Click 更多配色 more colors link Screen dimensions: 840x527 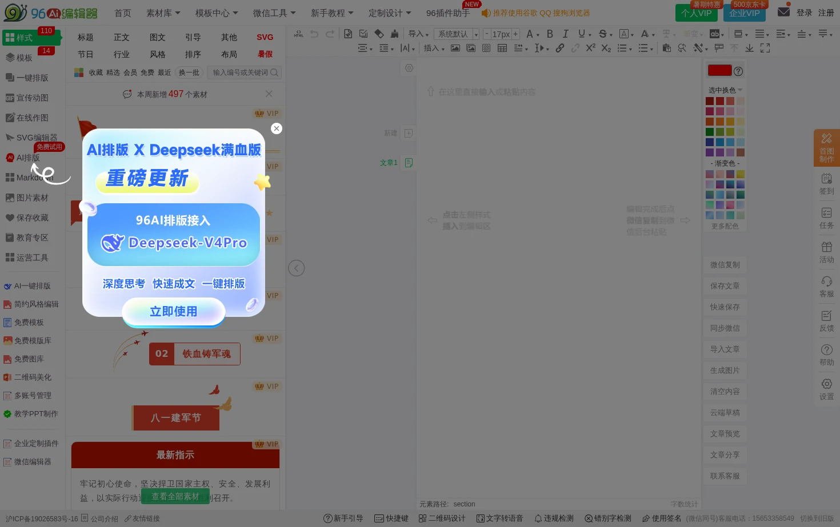[x=725, y=226]
